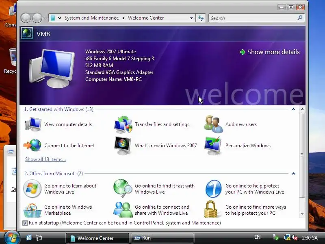Click the address bar folder icon
The width and height of the screenshot is (325, 244).
pyautogui.click(x=53, y=18)
